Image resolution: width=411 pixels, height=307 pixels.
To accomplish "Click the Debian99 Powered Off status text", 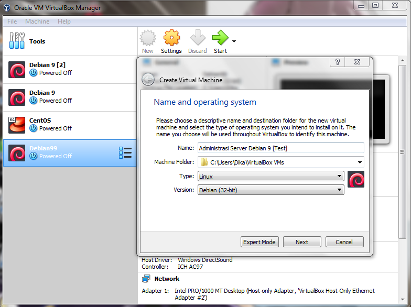I will (x=56, y=156).
